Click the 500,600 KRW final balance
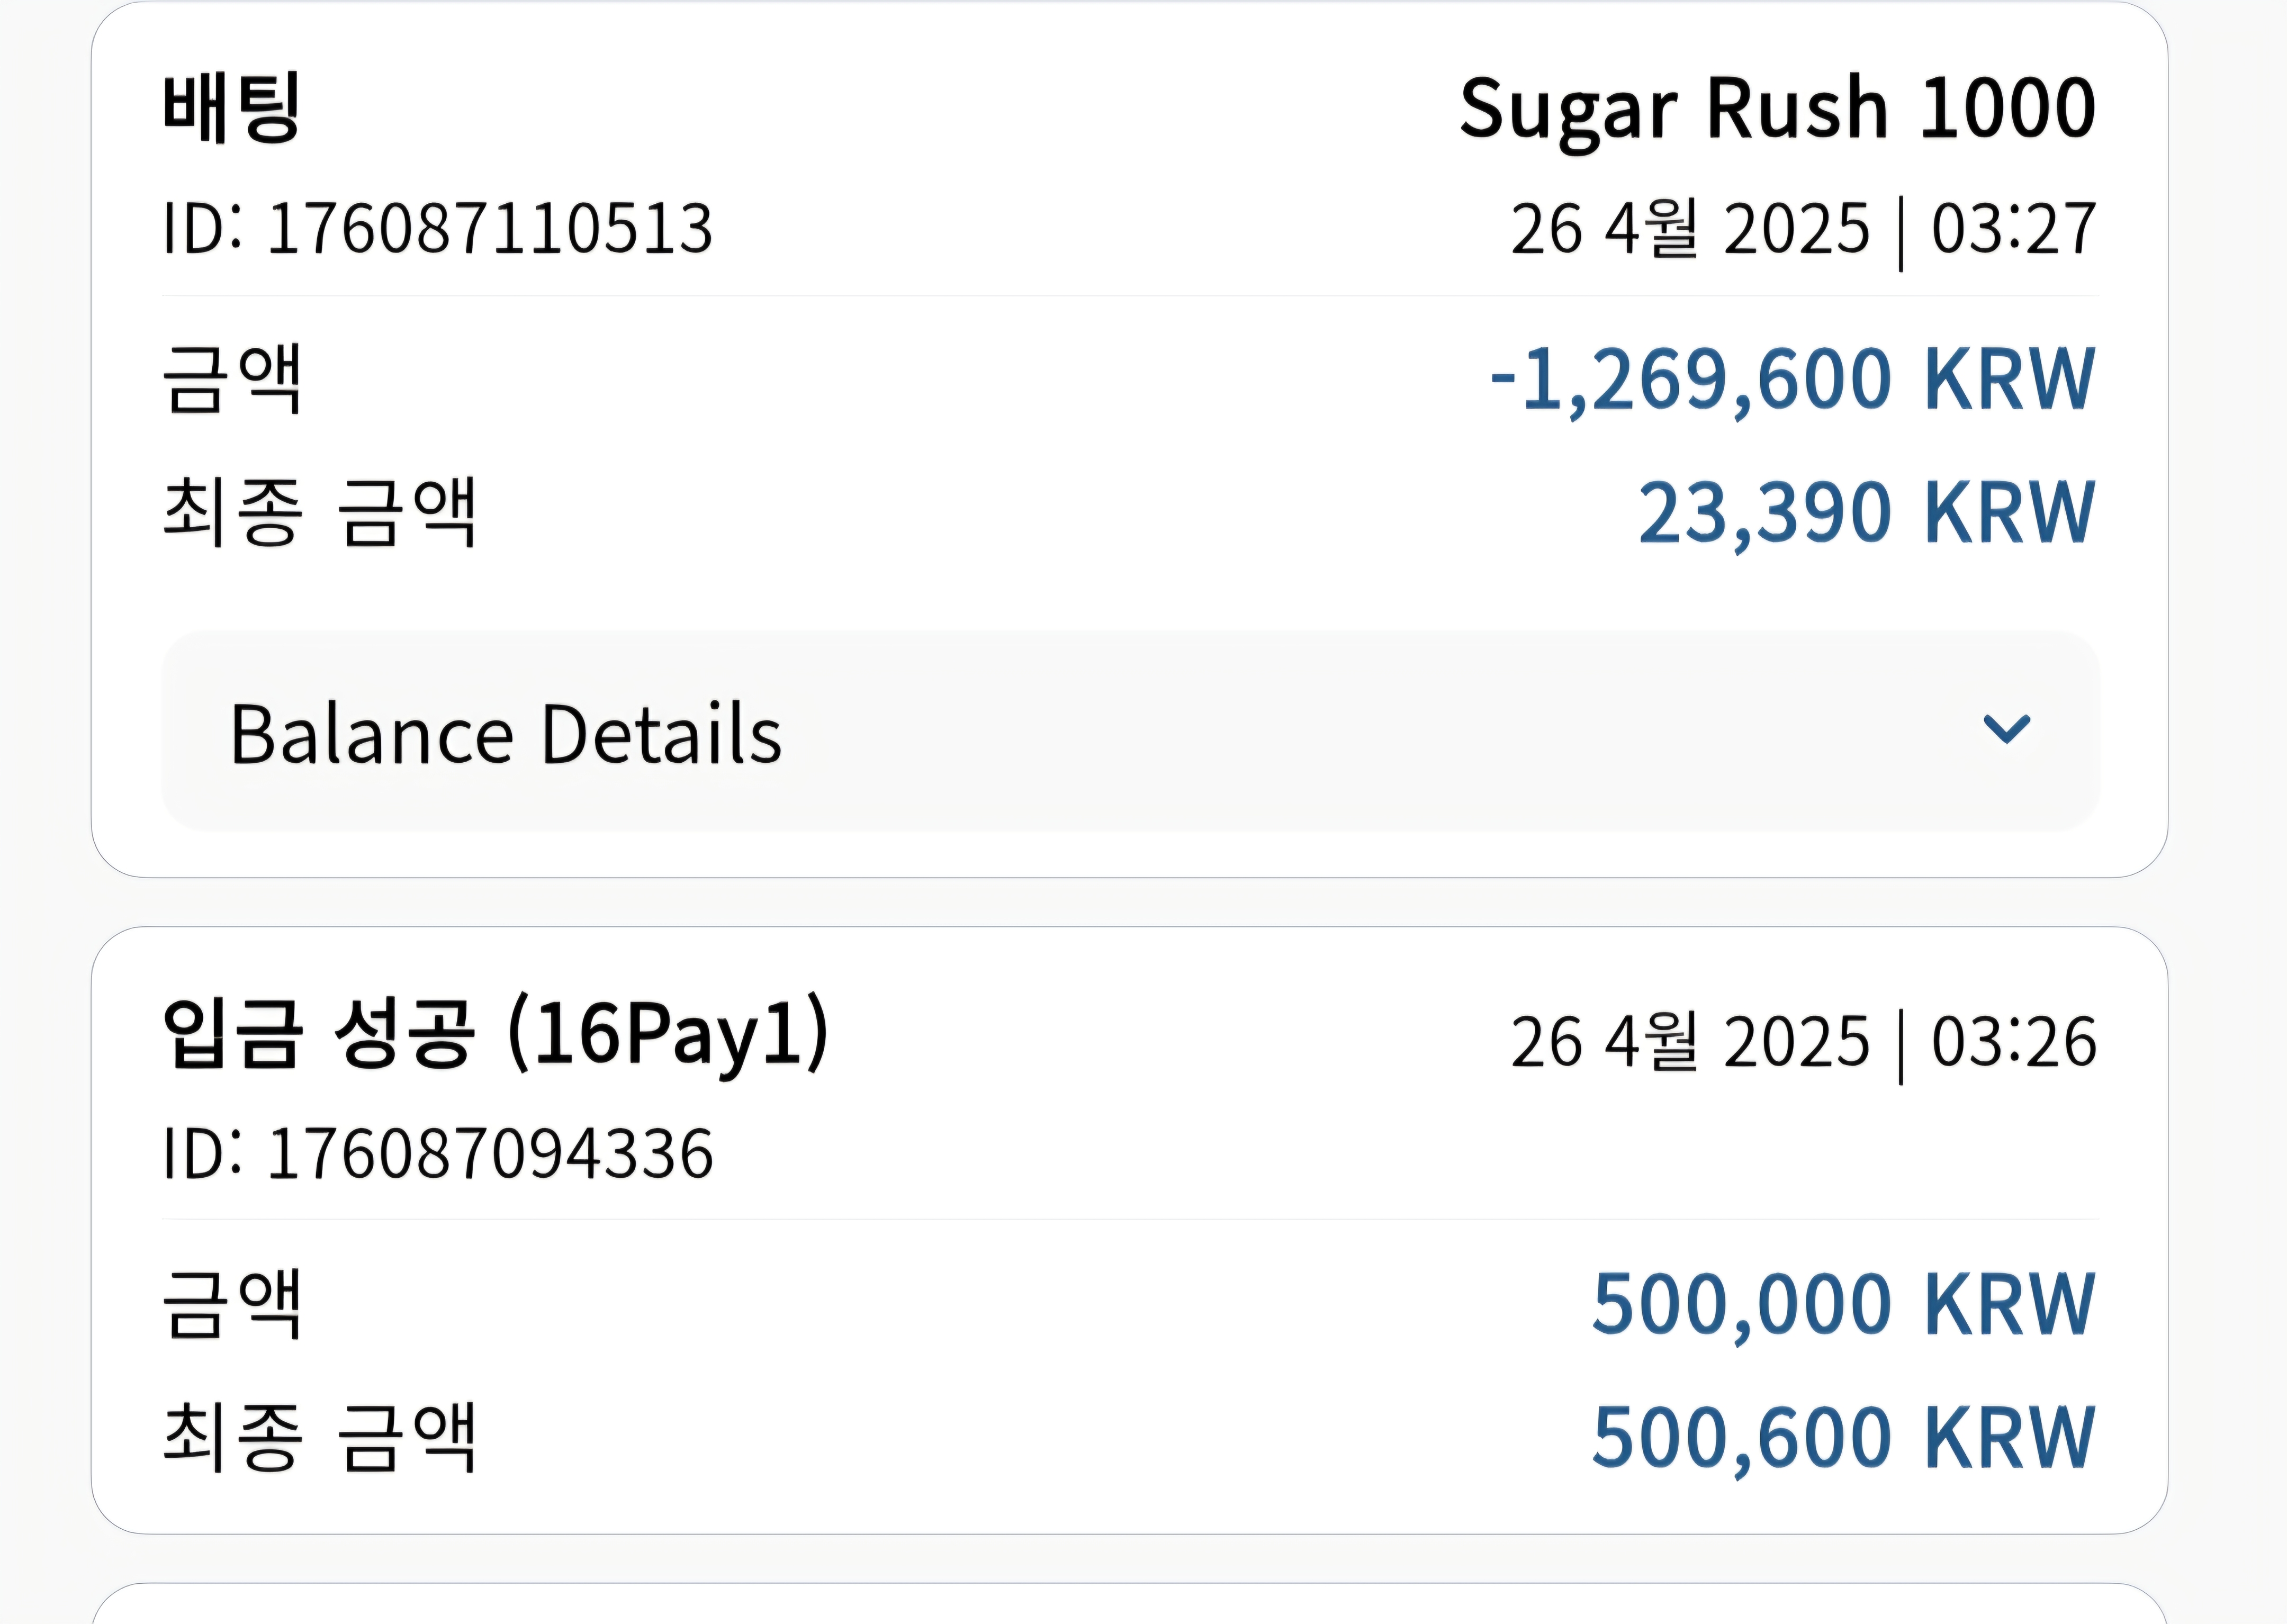This screenshot has height=1624, width=2287. click(x=1844, y=1438)
